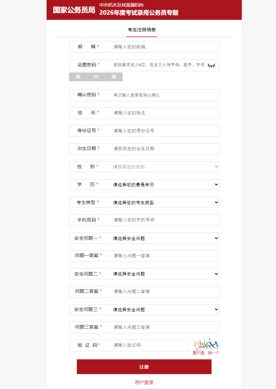Click the 手机号码 phone number field

click(165, 220)
